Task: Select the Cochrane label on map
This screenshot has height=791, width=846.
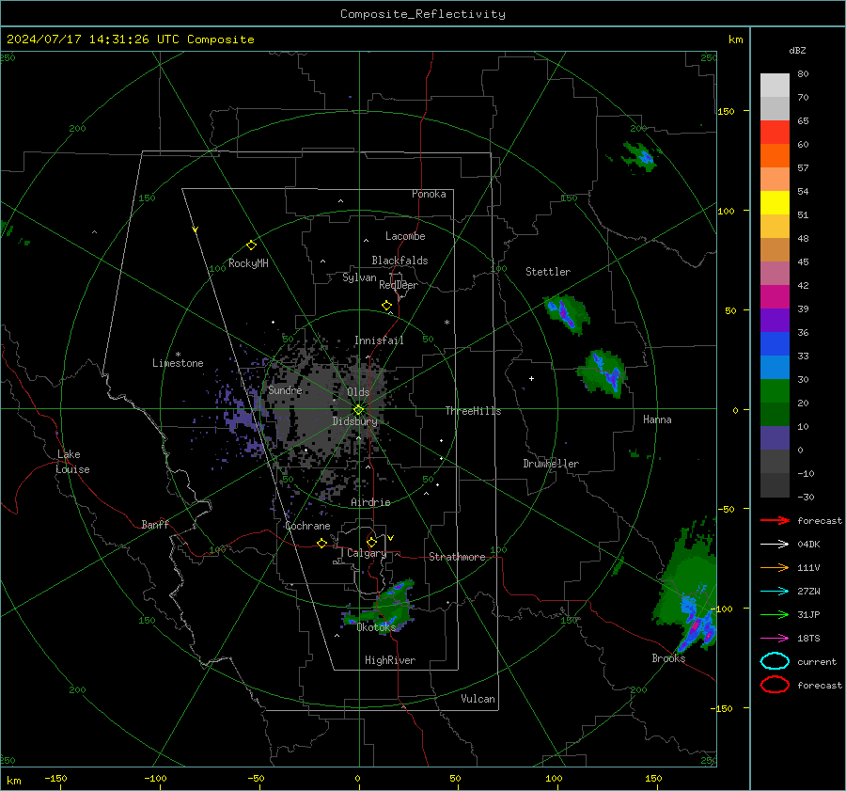Action: (307, 526)
